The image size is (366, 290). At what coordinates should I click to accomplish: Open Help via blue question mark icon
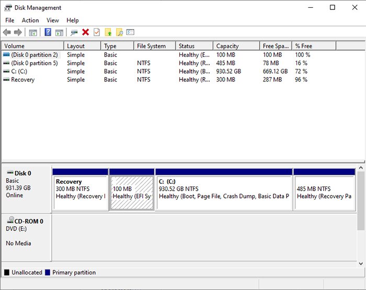pyautogui.click(x=48, y=32)
